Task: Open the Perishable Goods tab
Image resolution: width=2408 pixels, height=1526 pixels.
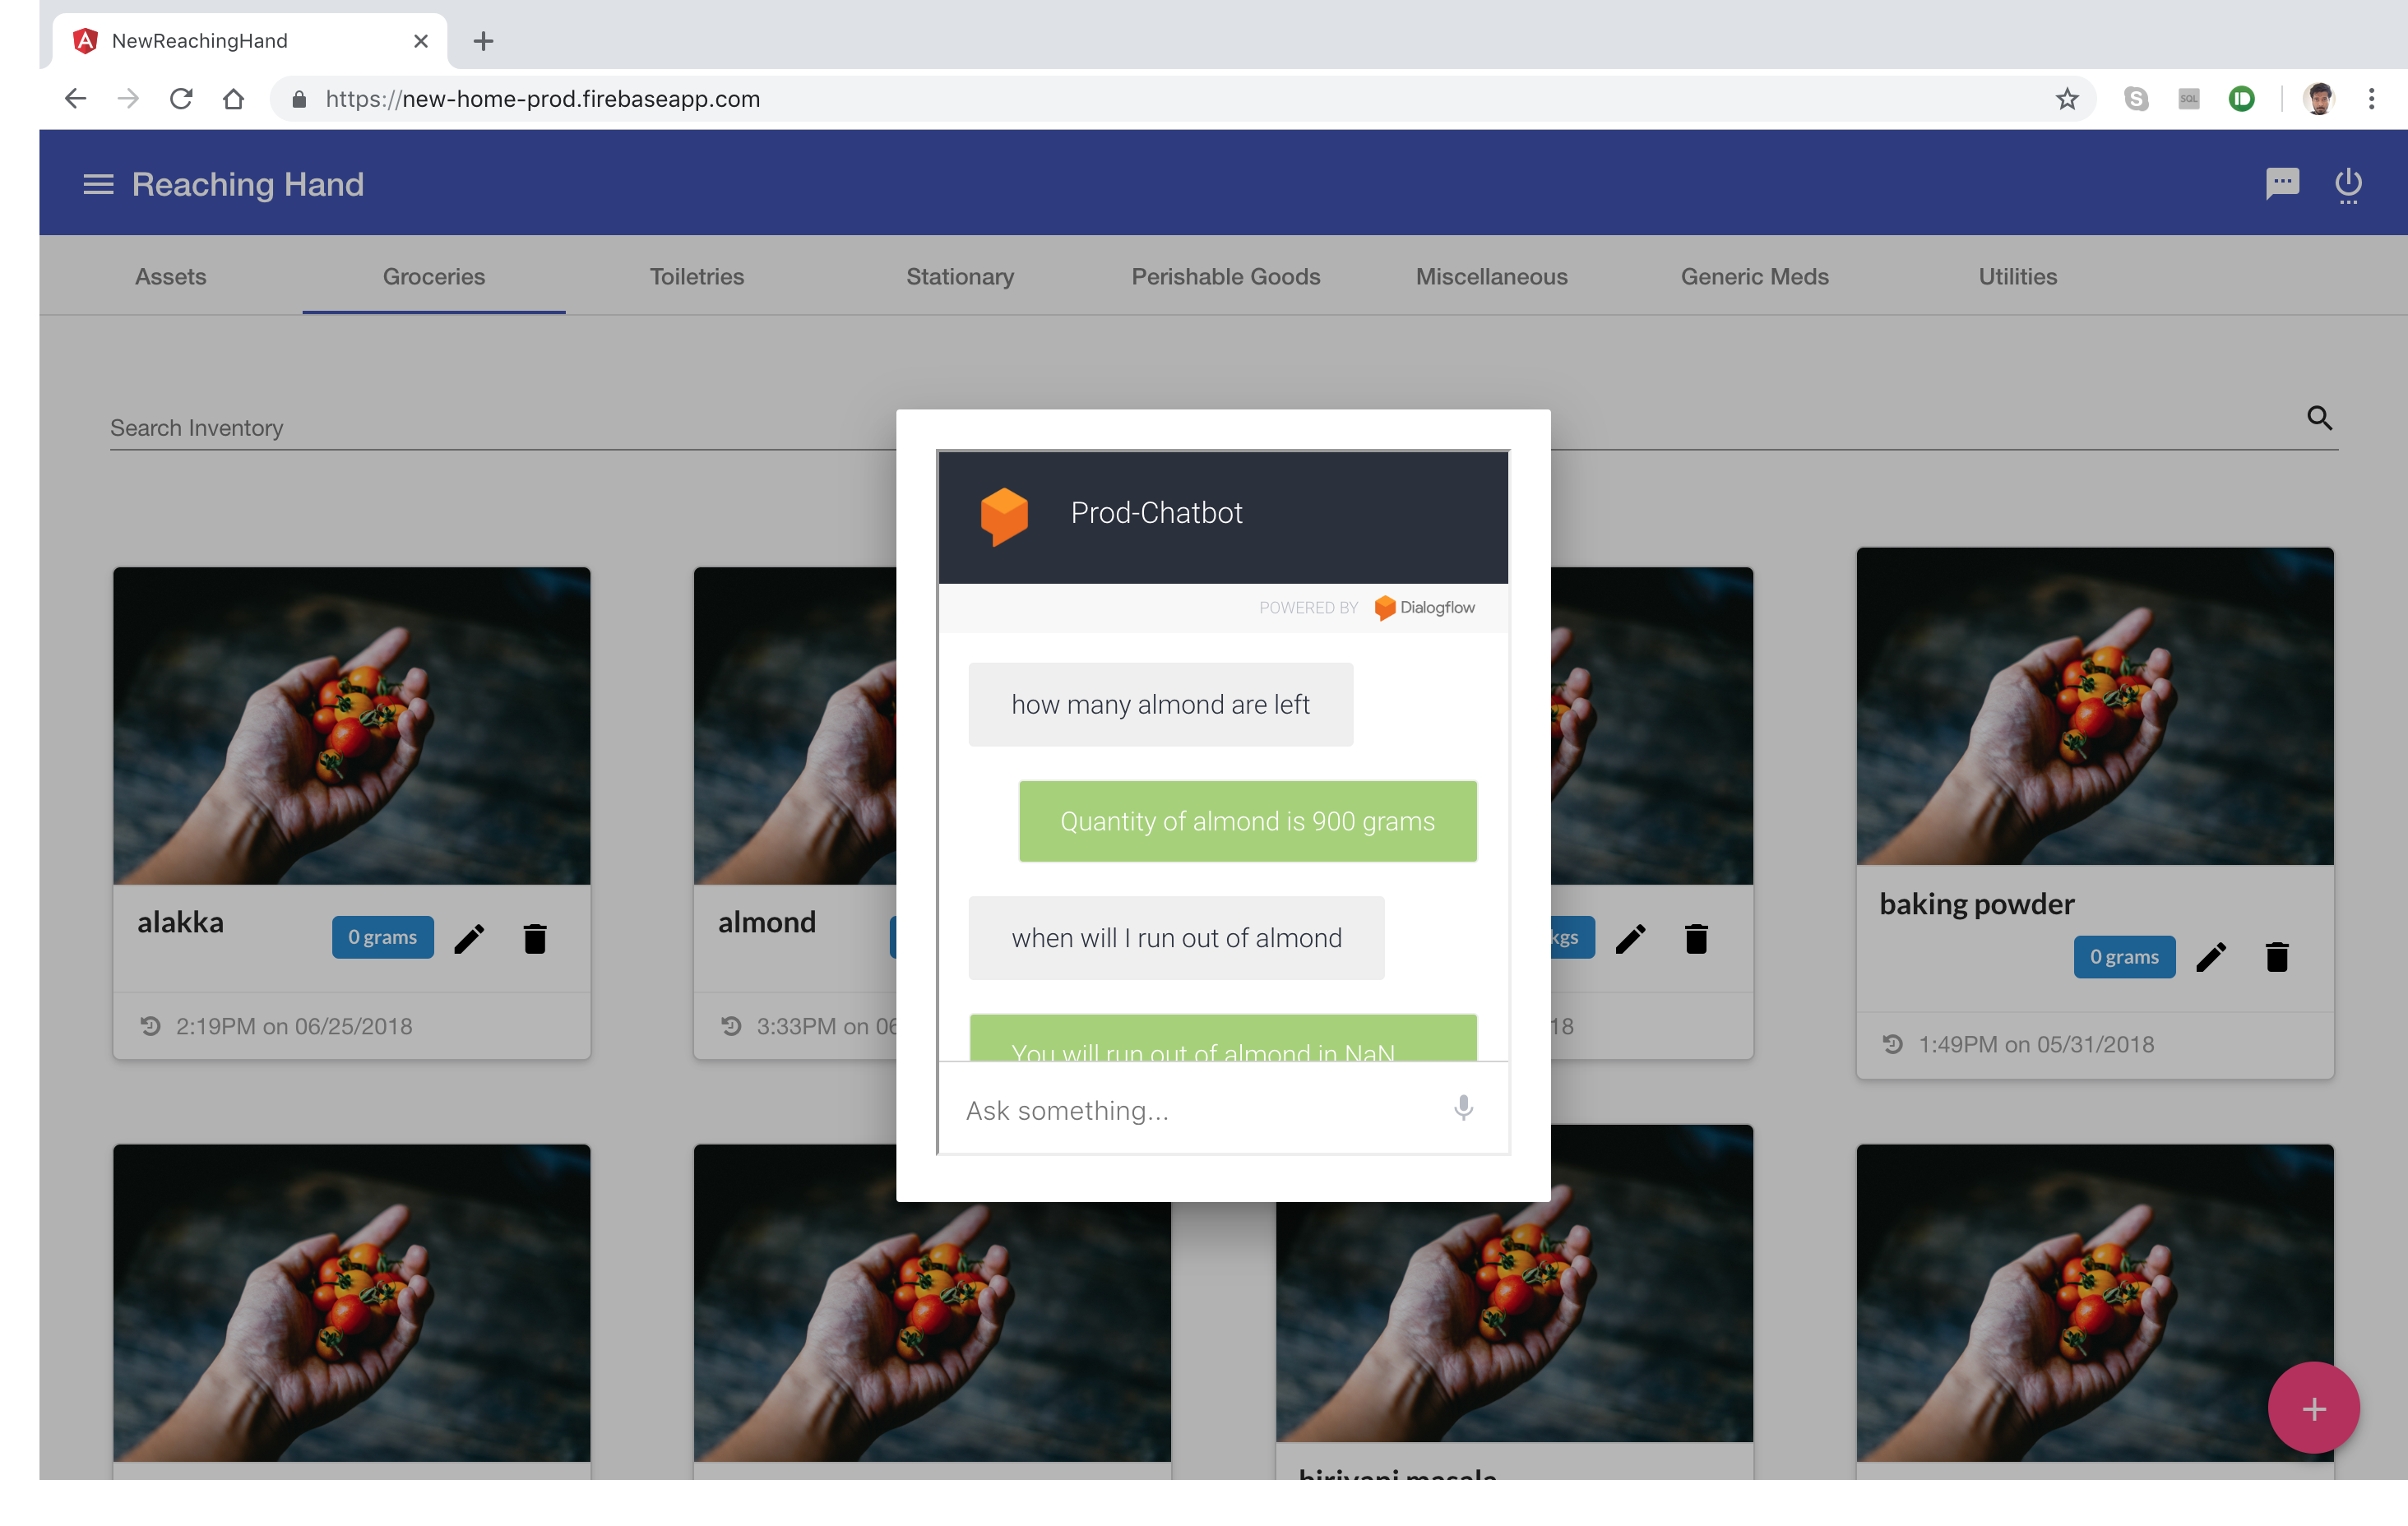Action: coord(1225,277)
